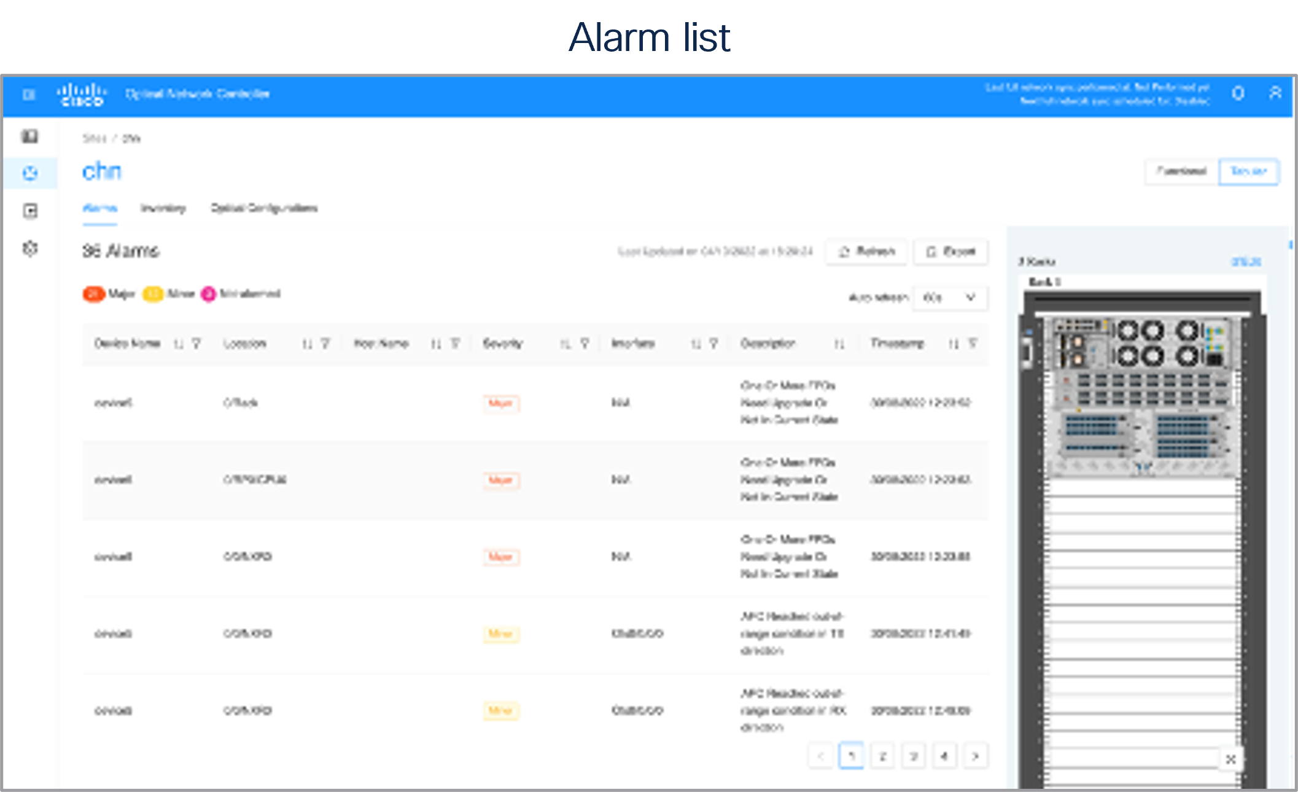The height and width of the screenshot is (792, 1298).
Task: Click the user profile icon
Action: click(x=1275, y=93)
